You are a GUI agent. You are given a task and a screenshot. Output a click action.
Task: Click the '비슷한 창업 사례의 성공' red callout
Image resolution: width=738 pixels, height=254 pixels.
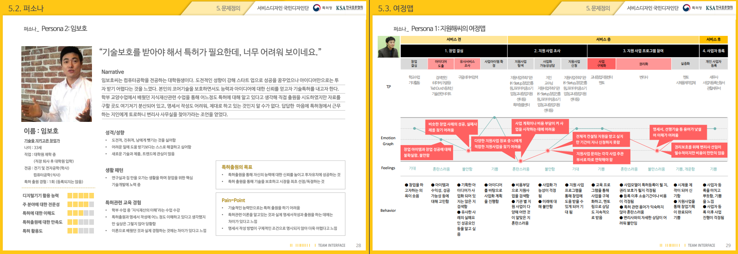tap(452, 127)
